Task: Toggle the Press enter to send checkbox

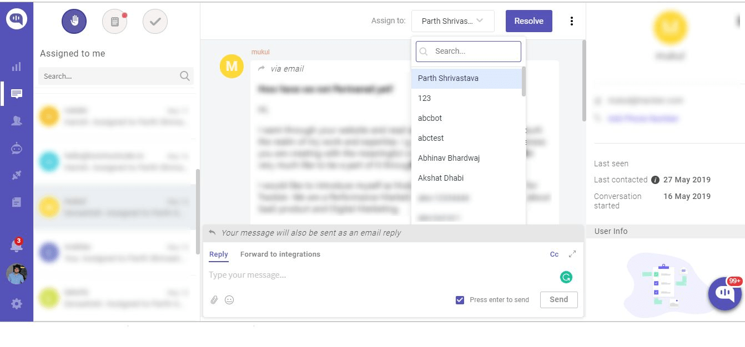Action: pos(460,300)
